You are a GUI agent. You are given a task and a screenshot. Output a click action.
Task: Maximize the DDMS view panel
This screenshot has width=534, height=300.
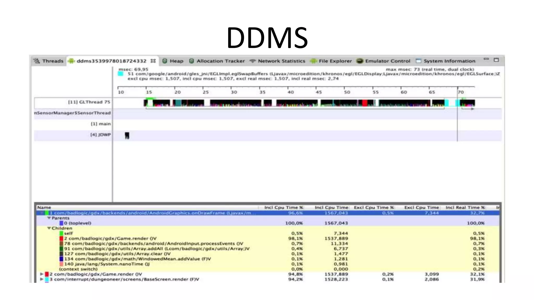[x=496, y=60]
